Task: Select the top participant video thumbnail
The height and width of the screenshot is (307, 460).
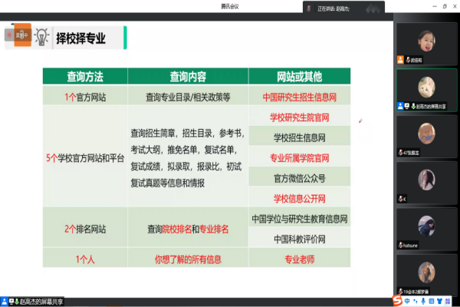Action: click(426, 41)
